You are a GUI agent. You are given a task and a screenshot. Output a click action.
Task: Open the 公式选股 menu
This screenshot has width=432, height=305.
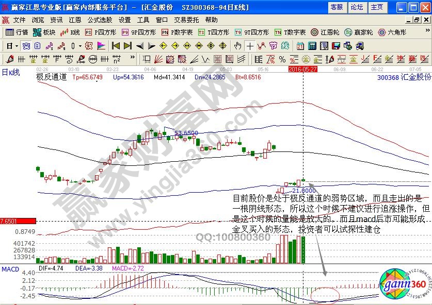coord(100,20)
